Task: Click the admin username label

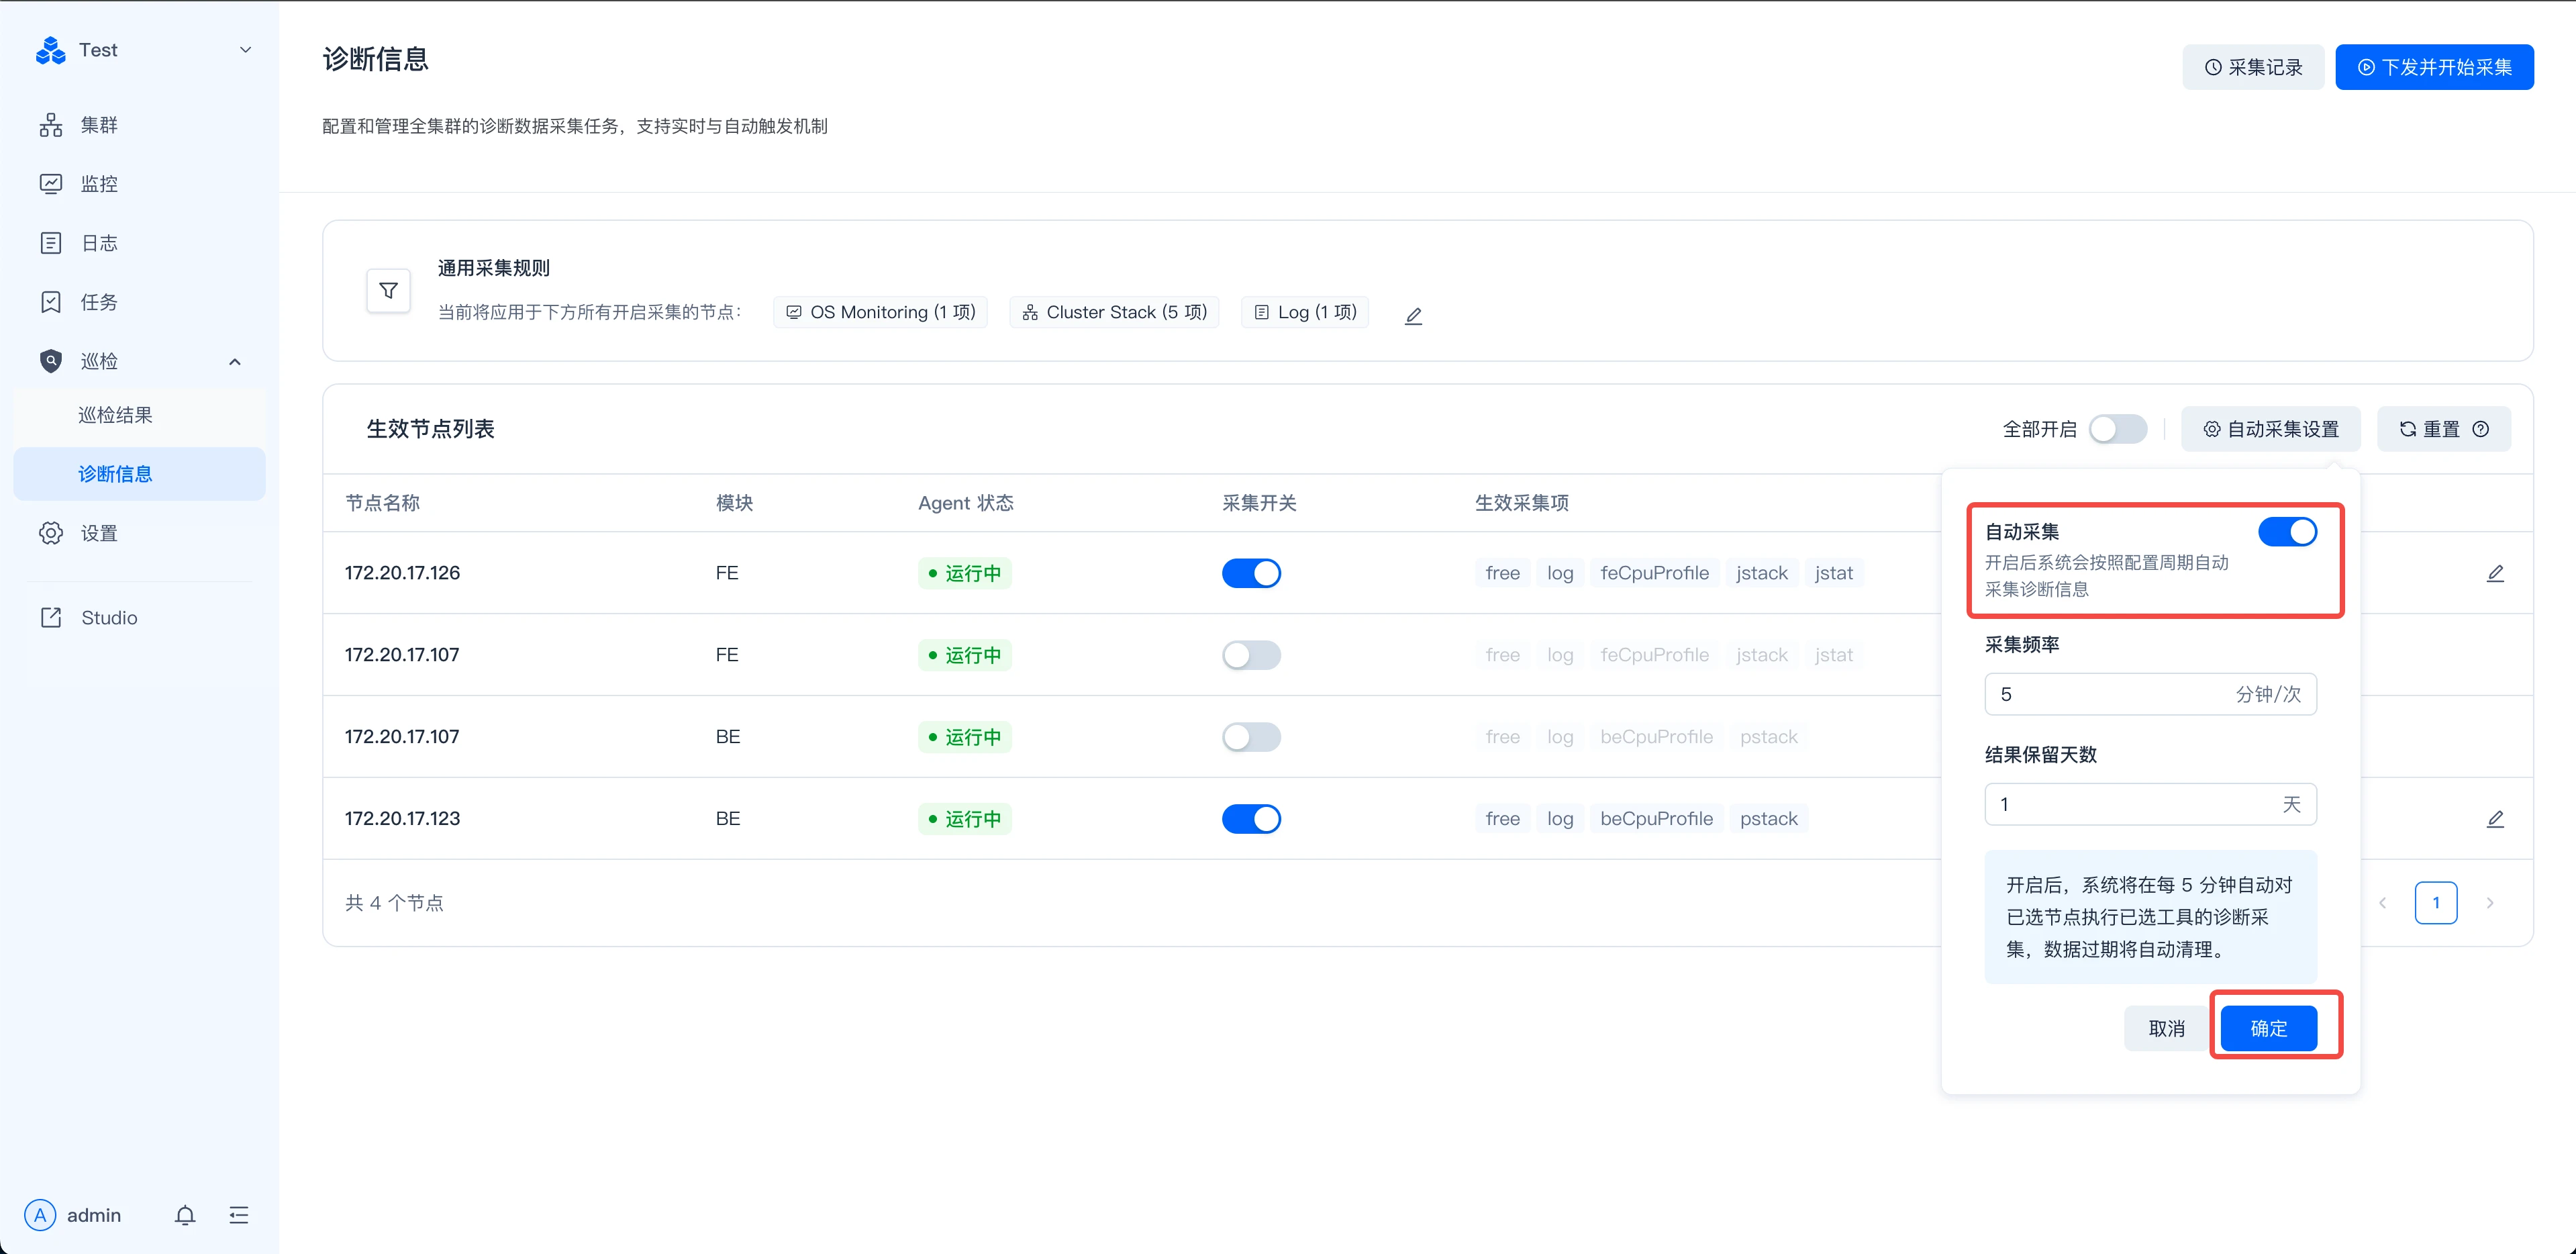Action: 94,1215
